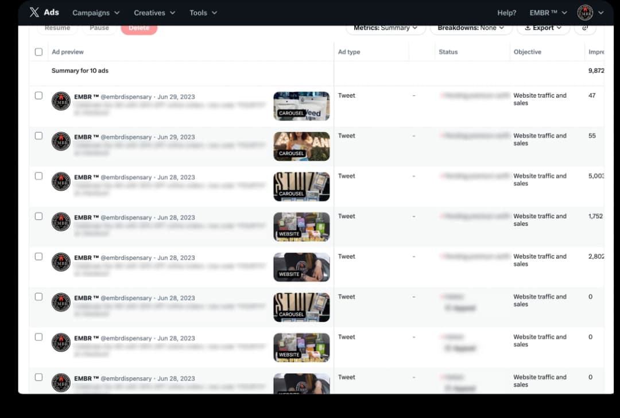Click Tweet ad type in 2,802 row
Screen dimensions: 620x418
[346, 256]
